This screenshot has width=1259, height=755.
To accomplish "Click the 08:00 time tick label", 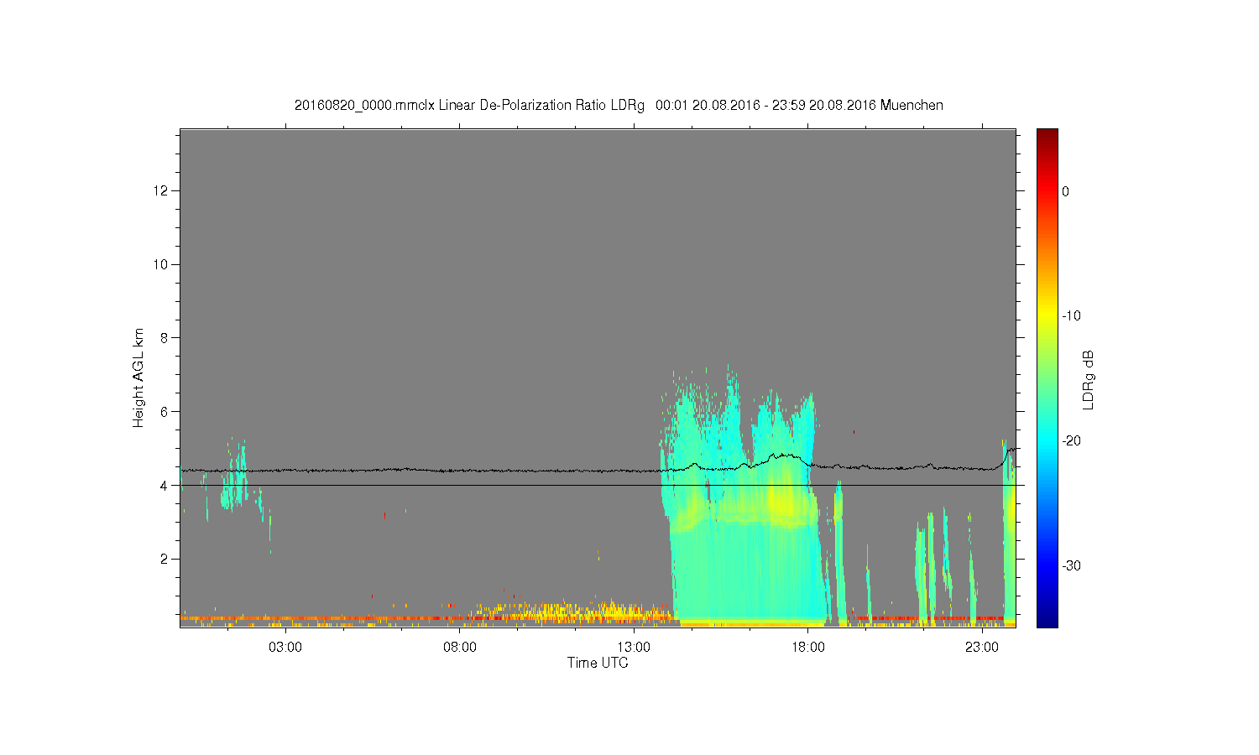I will [x=460, y=648].
